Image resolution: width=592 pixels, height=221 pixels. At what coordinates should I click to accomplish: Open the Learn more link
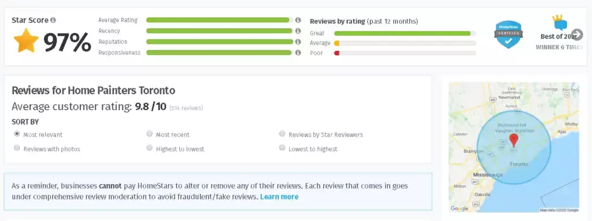279,197
